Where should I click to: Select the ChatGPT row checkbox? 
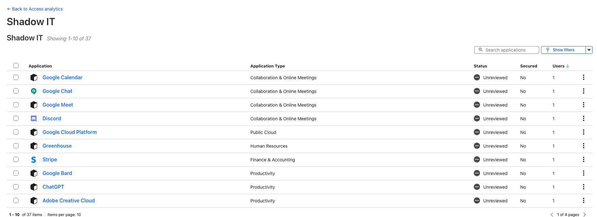[16, 187]
